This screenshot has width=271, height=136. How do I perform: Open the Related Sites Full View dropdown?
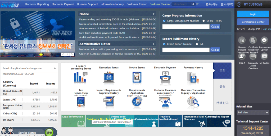coord(252,112)
